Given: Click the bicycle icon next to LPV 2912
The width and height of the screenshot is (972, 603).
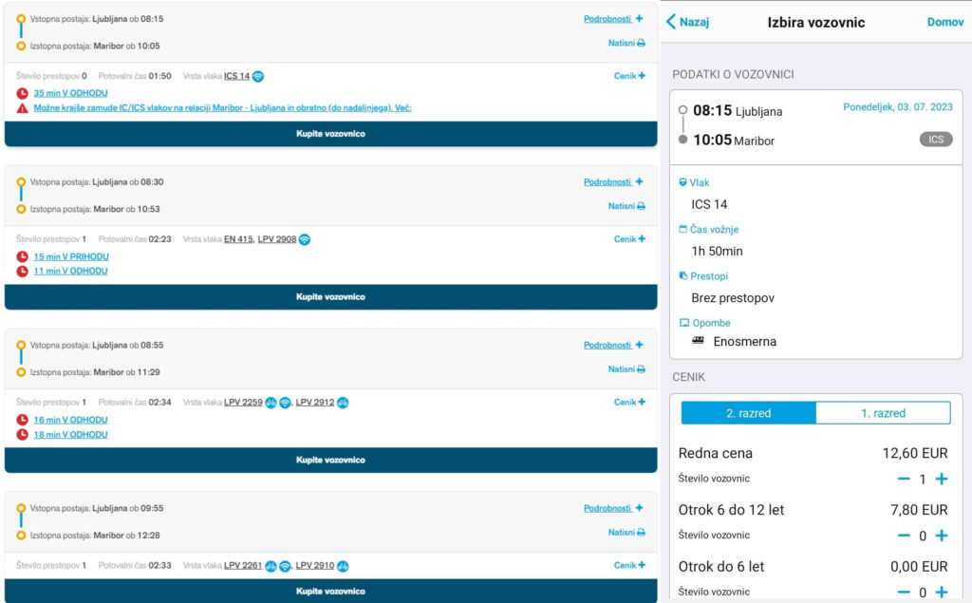Looking at the screenshot, I should pyautogui.click(x=343, y=403).
